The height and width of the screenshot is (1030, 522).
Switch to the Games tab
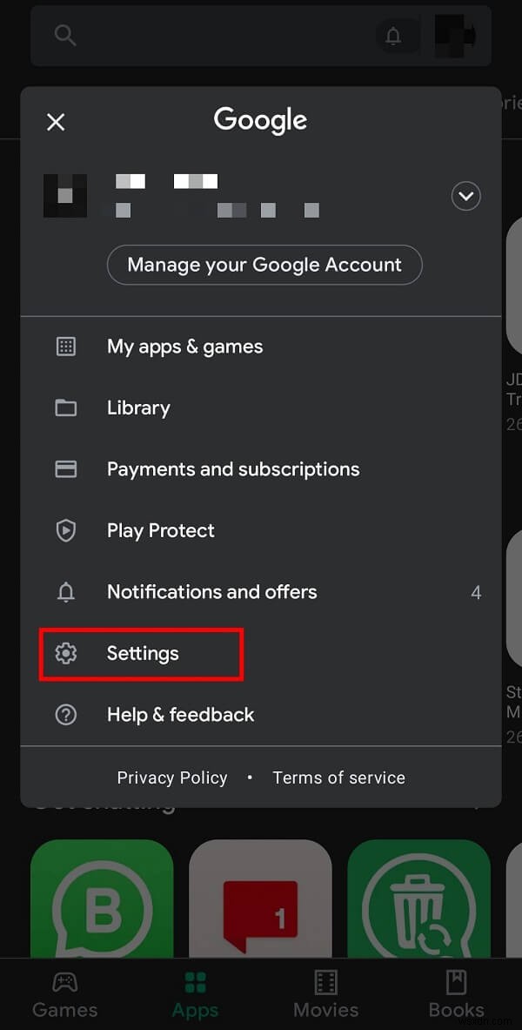64,997
